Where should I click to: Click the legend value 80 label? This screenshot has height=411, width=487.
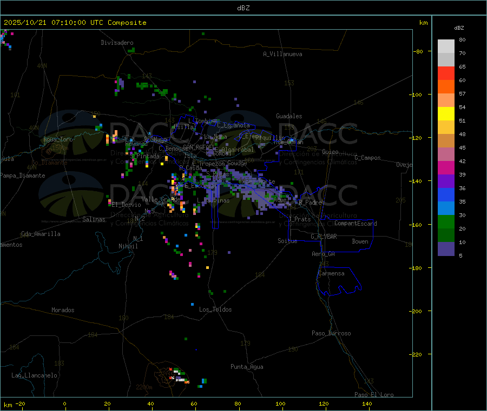(462, 39)
